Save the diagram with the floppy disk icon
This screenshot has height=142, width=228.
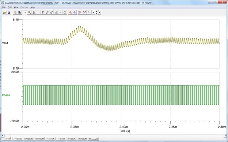tap(9, 12)
